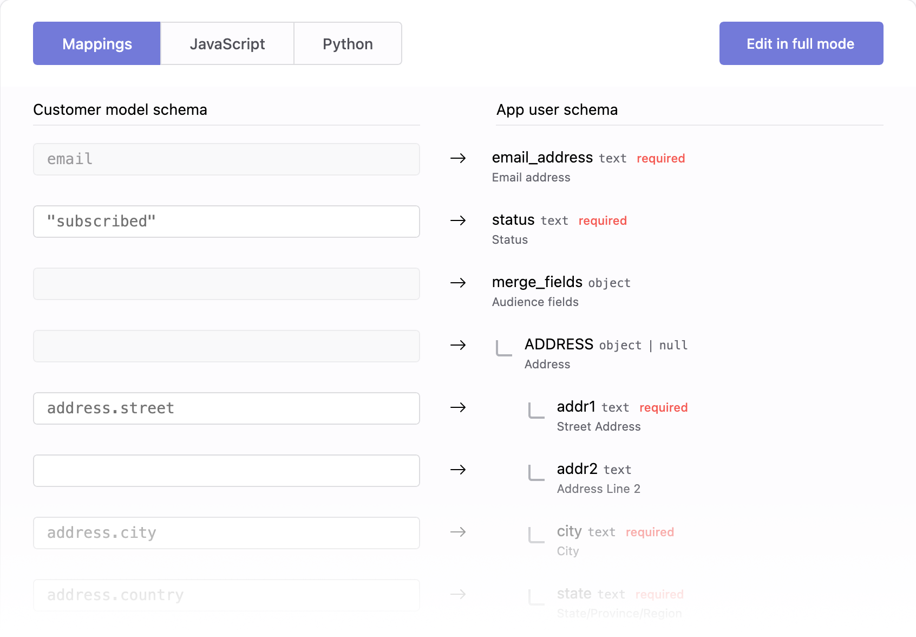Click the arrow next to addr2 field
Screen dimensions: 916x637
click(x=458, y=470)
